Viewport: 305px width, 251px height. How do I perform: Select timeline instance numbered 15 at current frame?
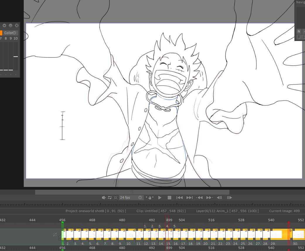169,234
